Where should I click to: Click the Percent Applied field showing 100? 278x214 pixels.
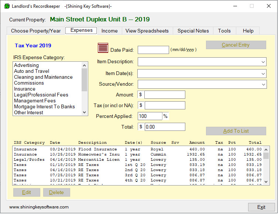(x=150, y=116)
